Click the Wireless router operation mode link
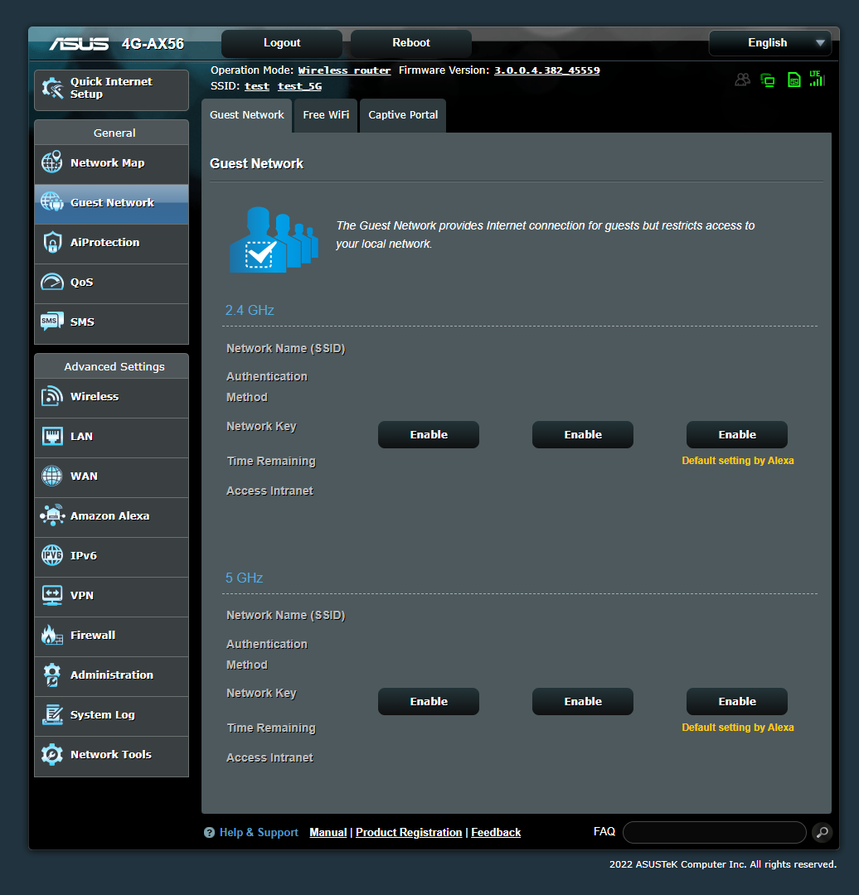 pos(344,70)
